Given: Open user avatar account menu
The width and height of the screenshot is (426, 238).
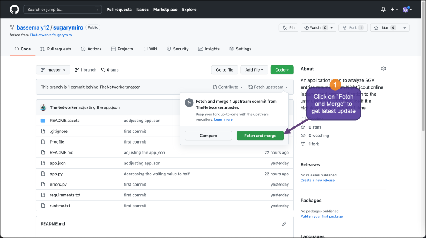Looking at the screenshot, I should click(x=407, y=10).
